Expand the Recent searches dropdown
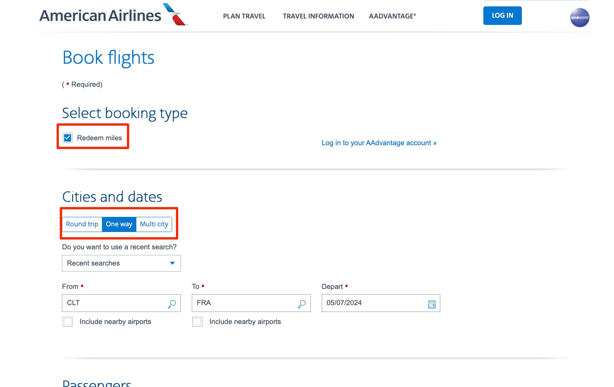This screenshot has width=614, height=387. [121, 263]
